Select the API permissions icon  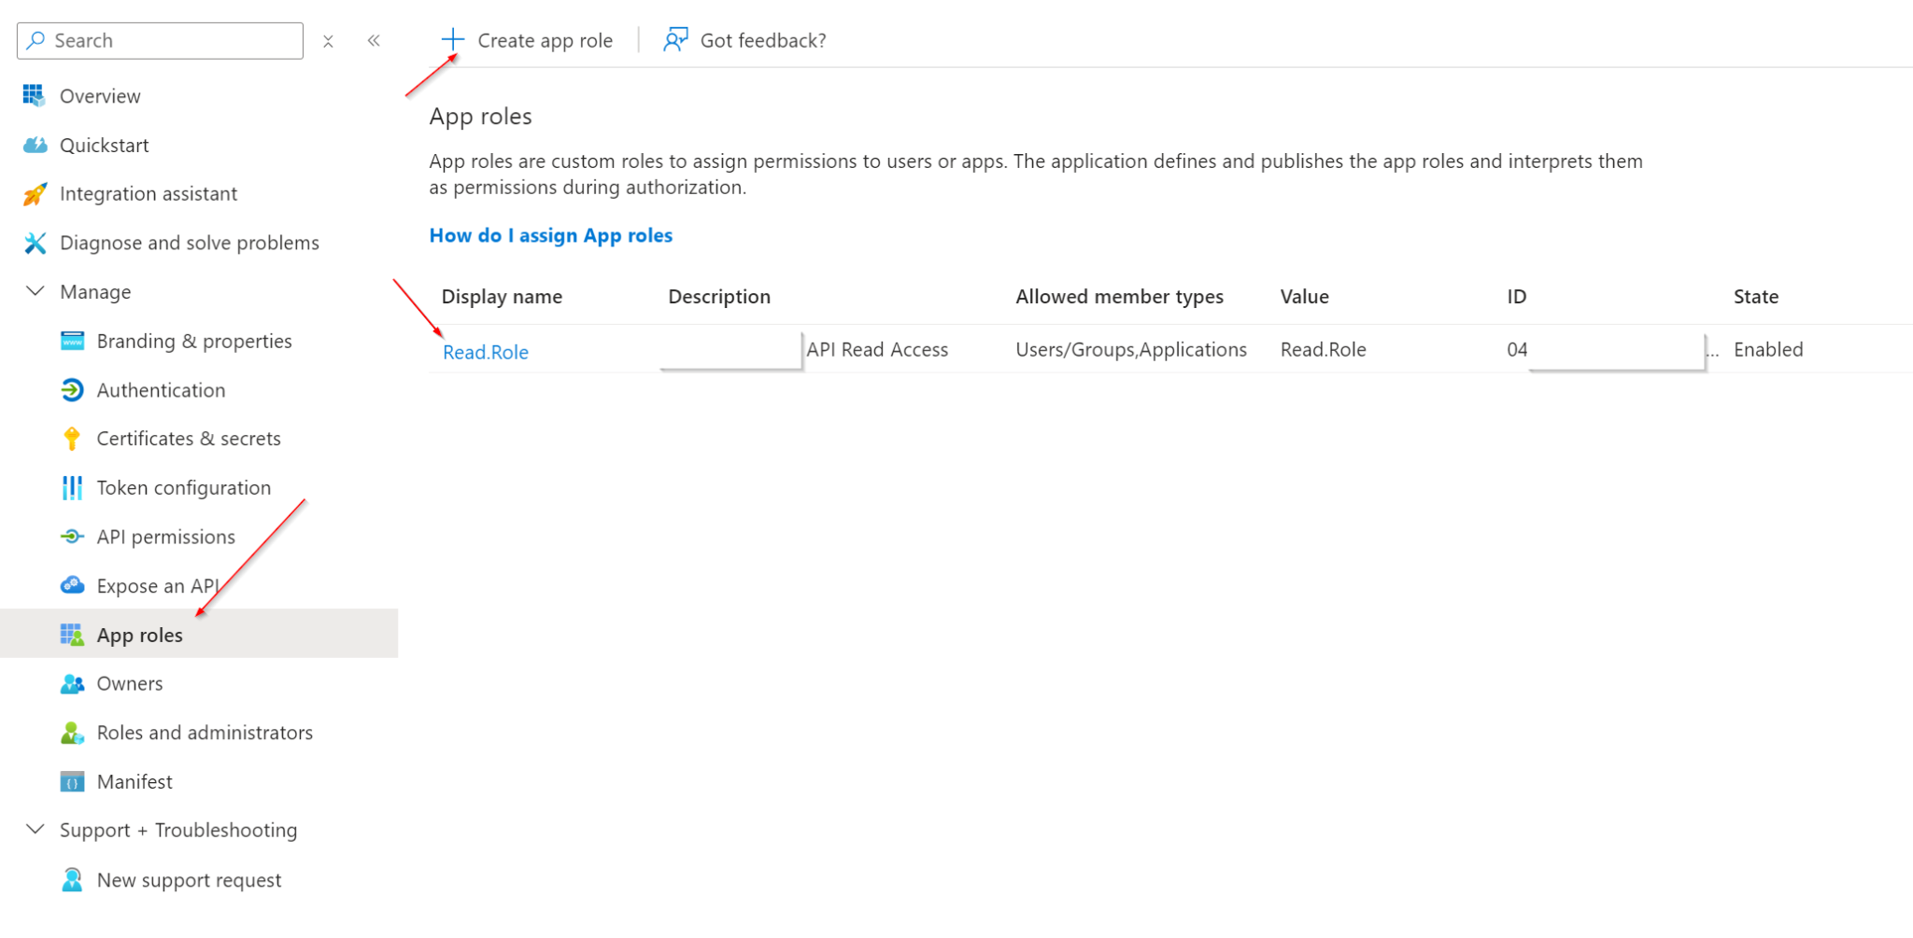click(x=72, y=536)
